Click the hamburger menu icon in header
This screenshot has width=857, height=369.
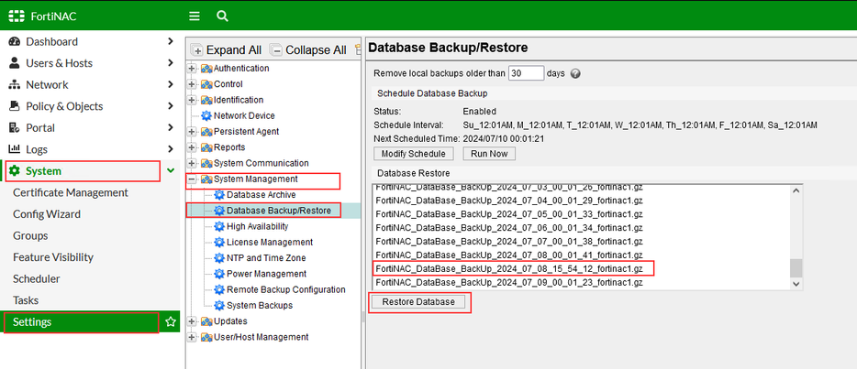point(194,16)
